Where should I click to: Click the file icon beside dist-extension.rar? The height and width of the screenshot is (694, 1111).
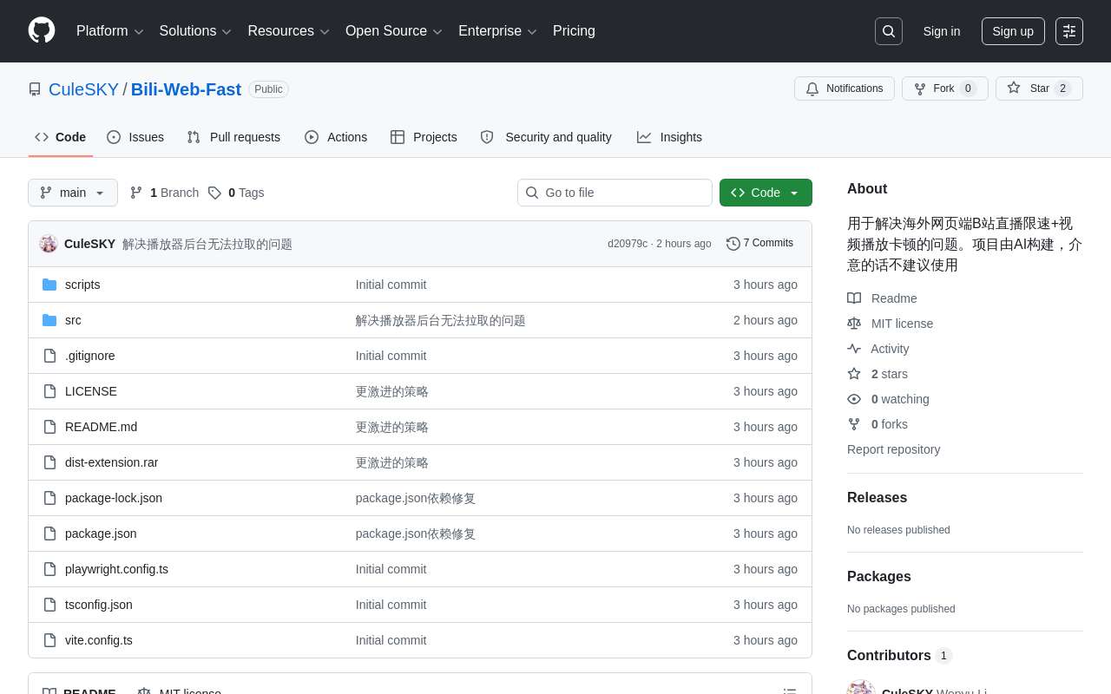pos(49,462)
